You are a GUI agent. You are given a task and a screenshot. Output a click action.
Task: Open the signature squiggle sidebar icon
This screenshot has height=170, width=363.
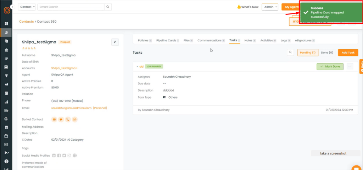(x=6, y=153)
